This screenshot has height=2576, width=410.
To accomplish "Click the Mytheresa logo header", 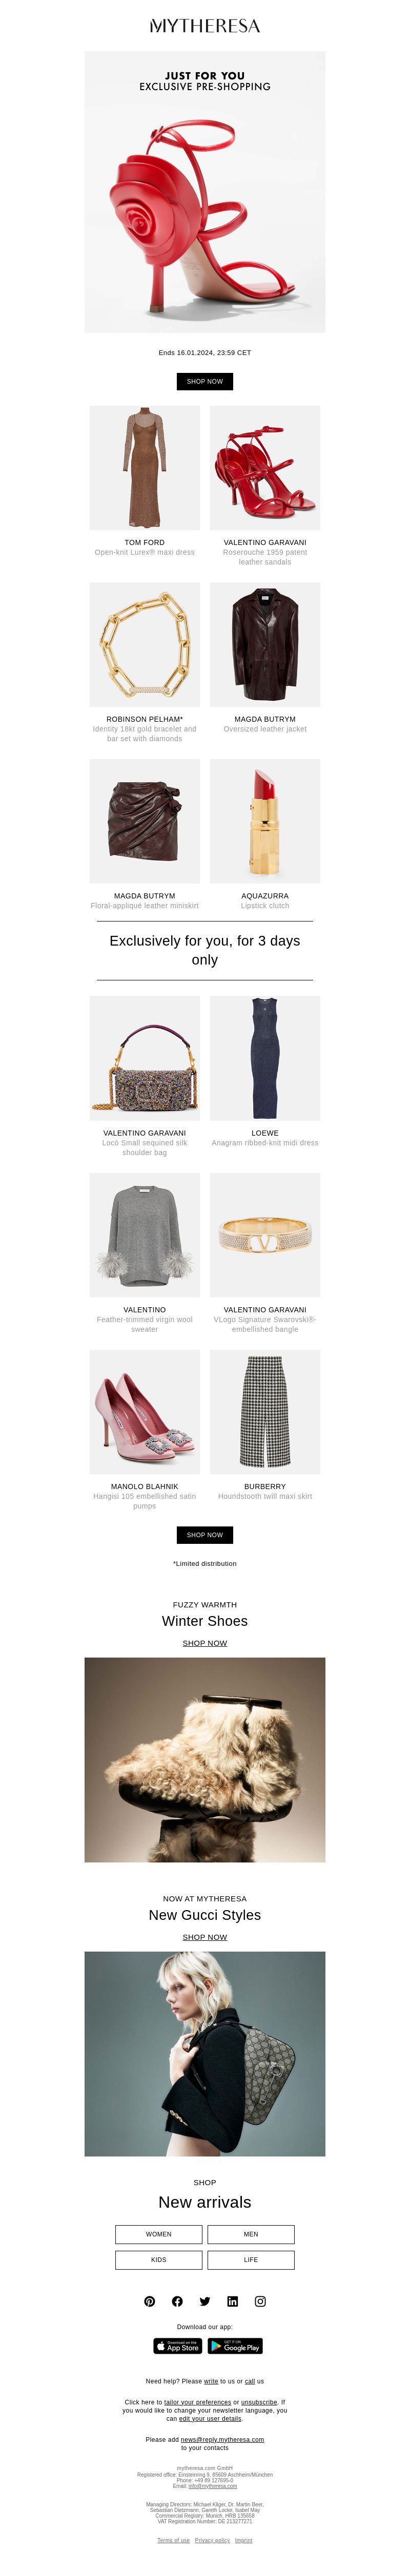I will click(x=205, y=26).
